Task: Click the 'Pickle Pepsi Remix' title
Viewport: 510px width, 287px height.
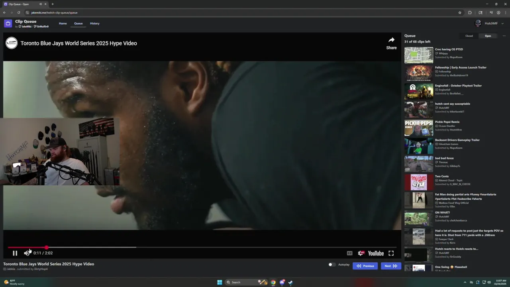Action: tap(447, 122)
